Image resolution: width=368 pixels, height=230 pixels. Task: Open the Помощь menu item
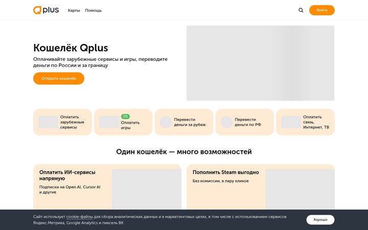pos(93,10)
